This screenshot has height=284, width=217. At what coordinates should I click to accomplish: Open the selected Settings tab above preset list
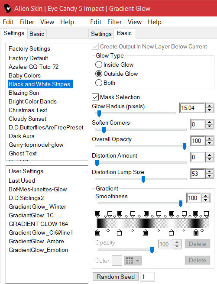tap(14, 33)
